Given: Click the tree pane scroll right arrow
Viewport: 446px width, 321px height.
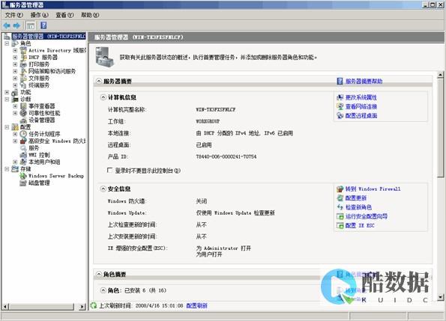Looking at the screenshot, I should pyautogui.click(x=82, y=307).
